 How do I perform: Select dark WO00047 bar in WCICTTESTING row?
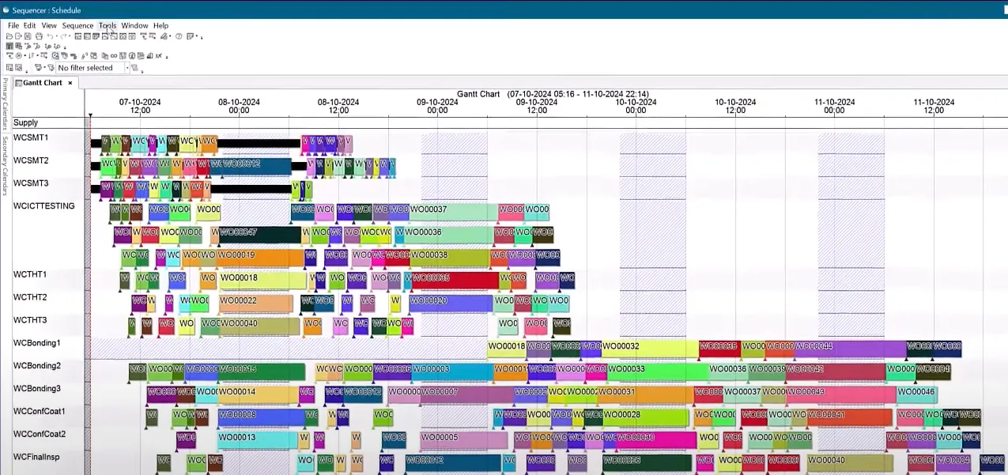tap(260, 235)
